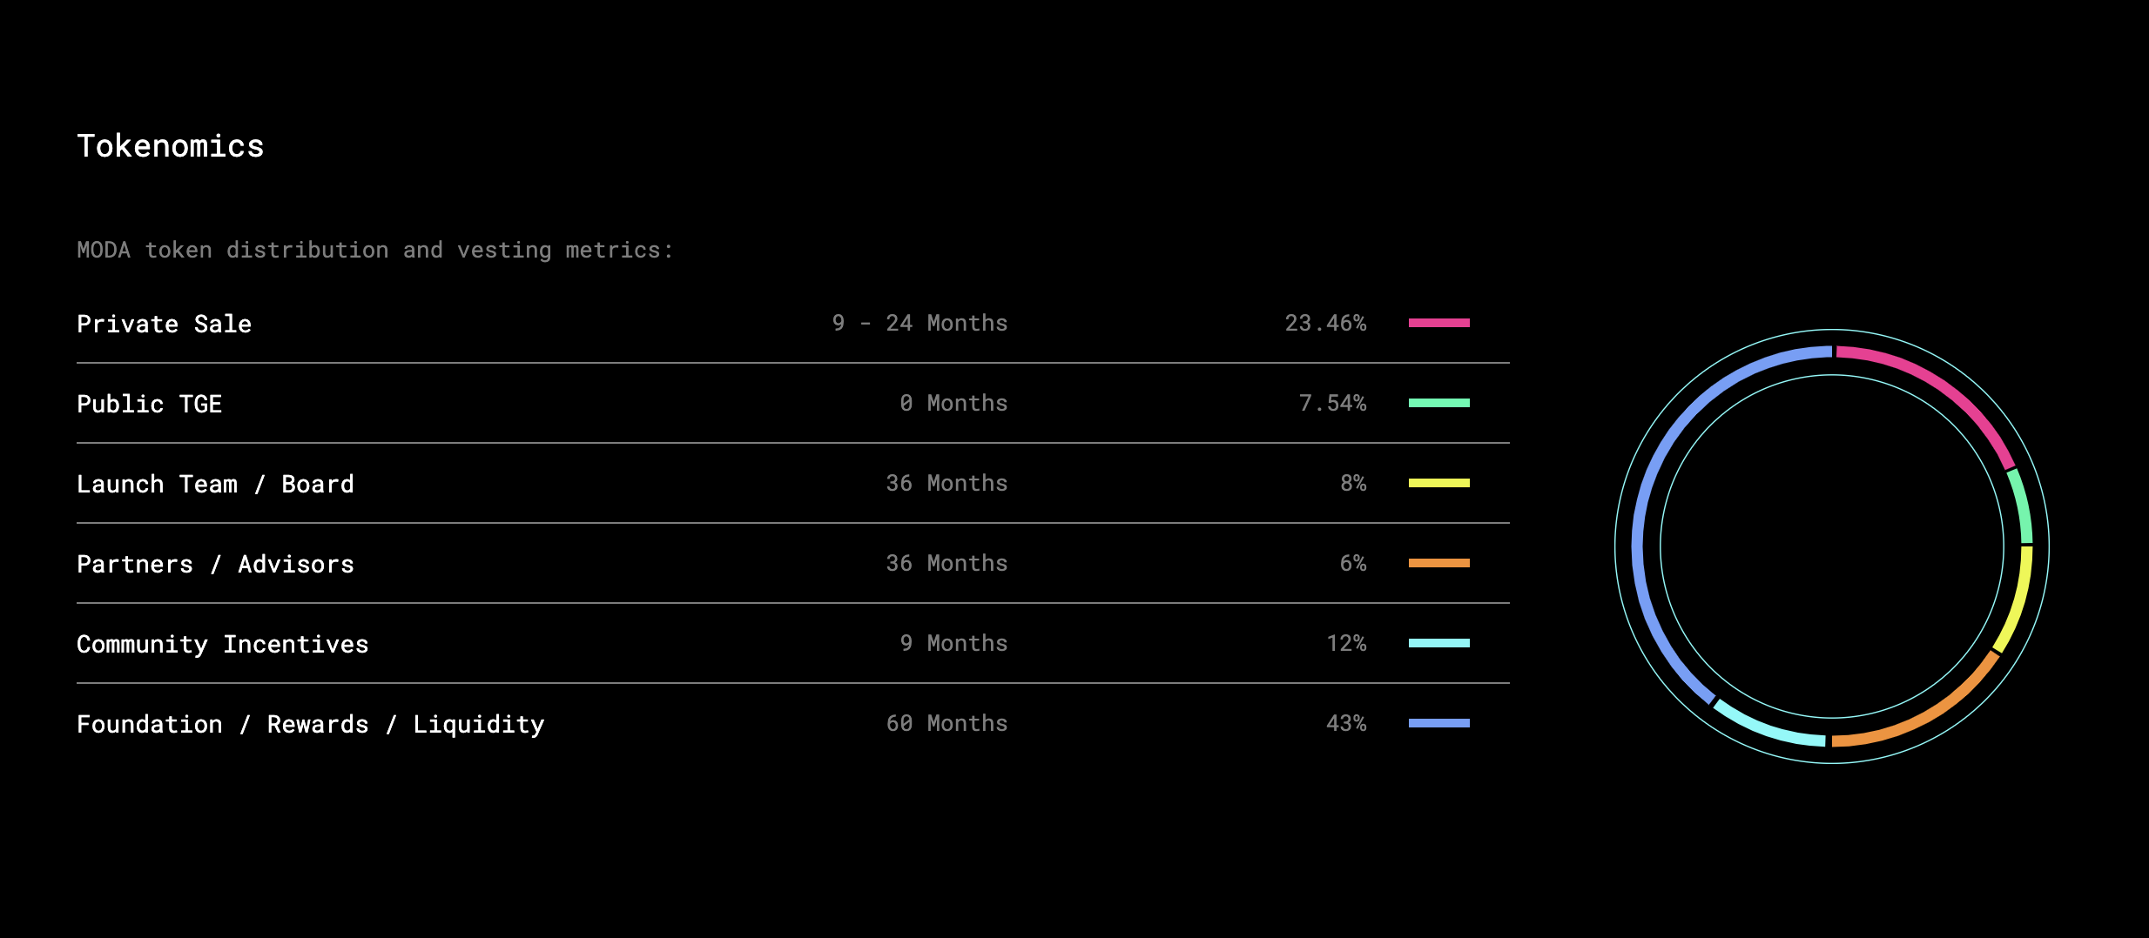Click the 23.46% percentage value
Screen dimensions: 2149x938
(1325, 323)
